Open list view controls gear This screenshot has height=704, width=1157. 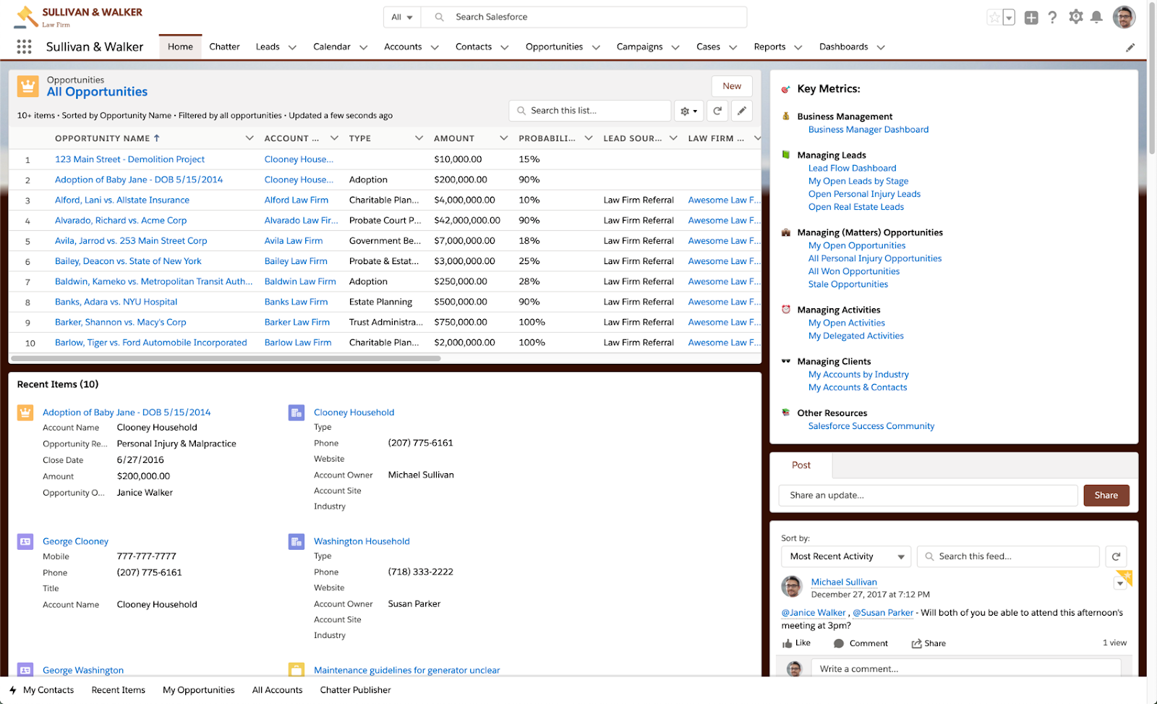pyautogui.click(x=688, y=111)
